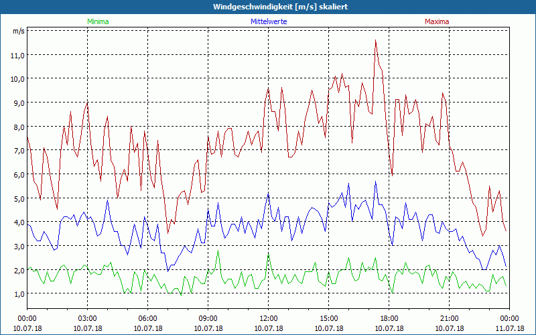Click the 12:00 time axis label

(x=269, y=319)
